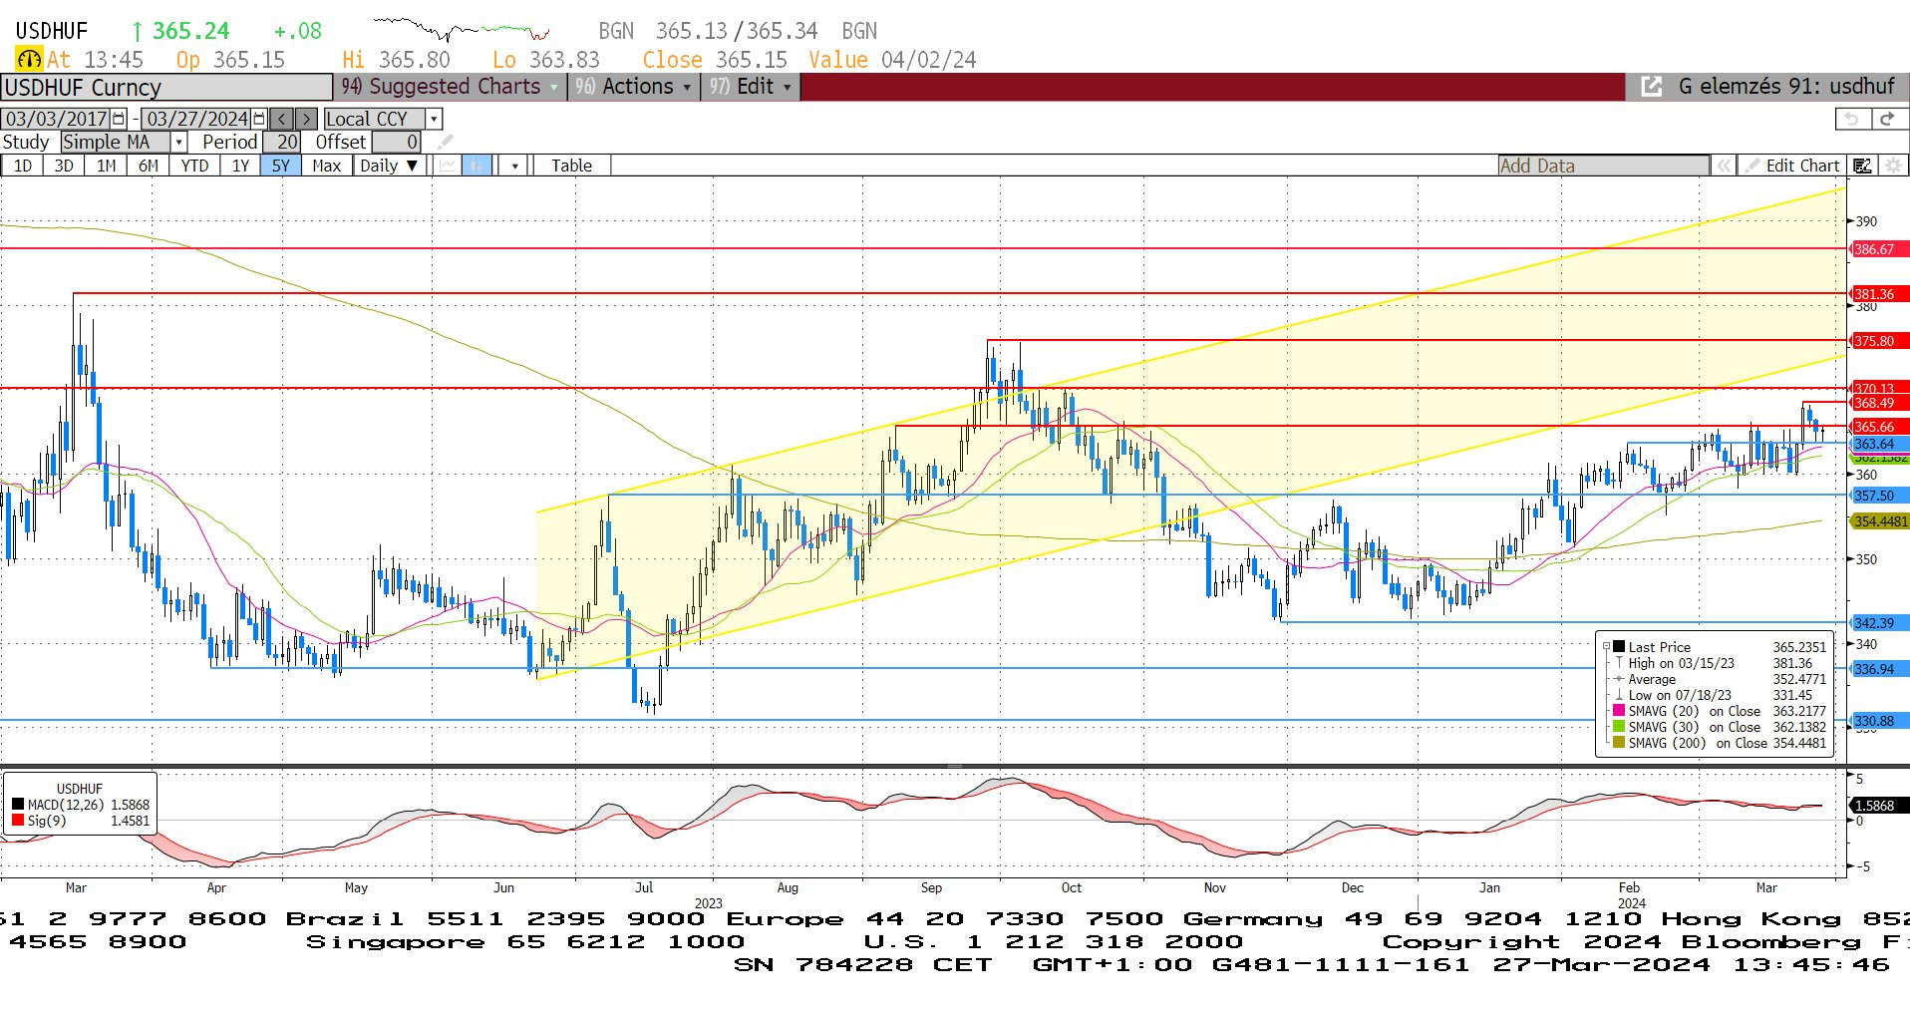Image resolution: width=1910 pixels, height=1020 pixels.
Task: Click the pencil icon next to Offset field
Action: [445, 142]
